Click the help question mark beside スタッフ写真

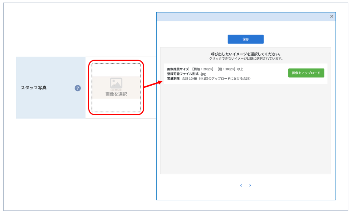(78, 88)
